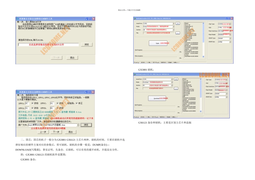Open the Serial Port dropdown in the Dump-mode GxDownloader window
Viewport: 255px width, 180px height.
coord(173,24)
